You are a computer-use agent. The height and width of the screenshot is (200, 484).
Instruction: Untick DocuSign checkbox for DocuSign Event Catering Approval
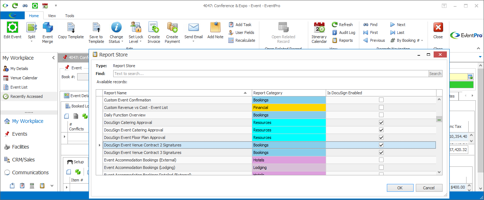(x=381, y=130)
